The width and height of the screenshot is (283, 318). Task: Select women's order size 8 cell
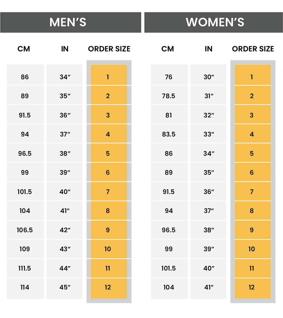pos(253,211)
